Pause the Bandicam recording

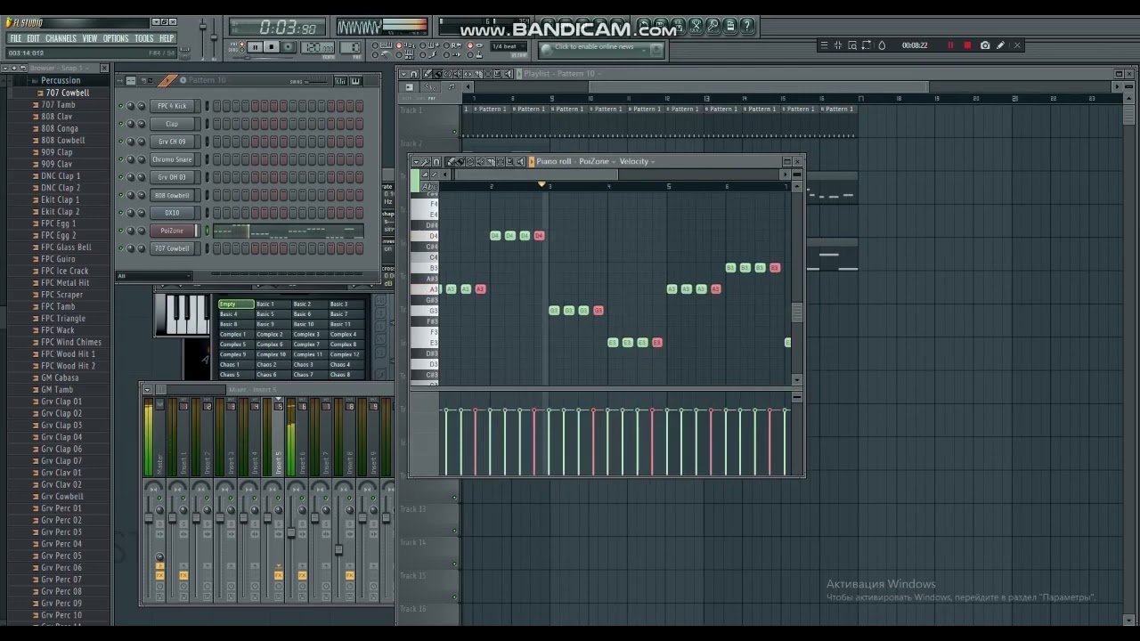pos(950,45)
